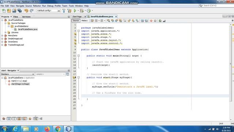Collapse the JavaFXLabelDemo project node

click(x=2, y=20)
